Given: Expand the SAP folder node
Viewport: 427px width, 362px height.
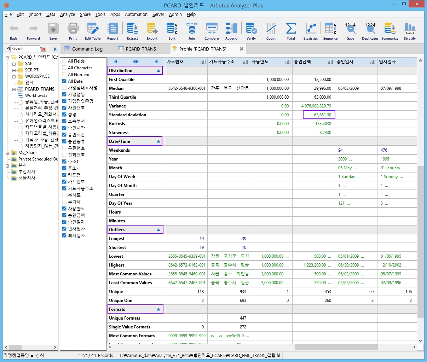Looking at the screenshot, I should (x=14, y=64).
